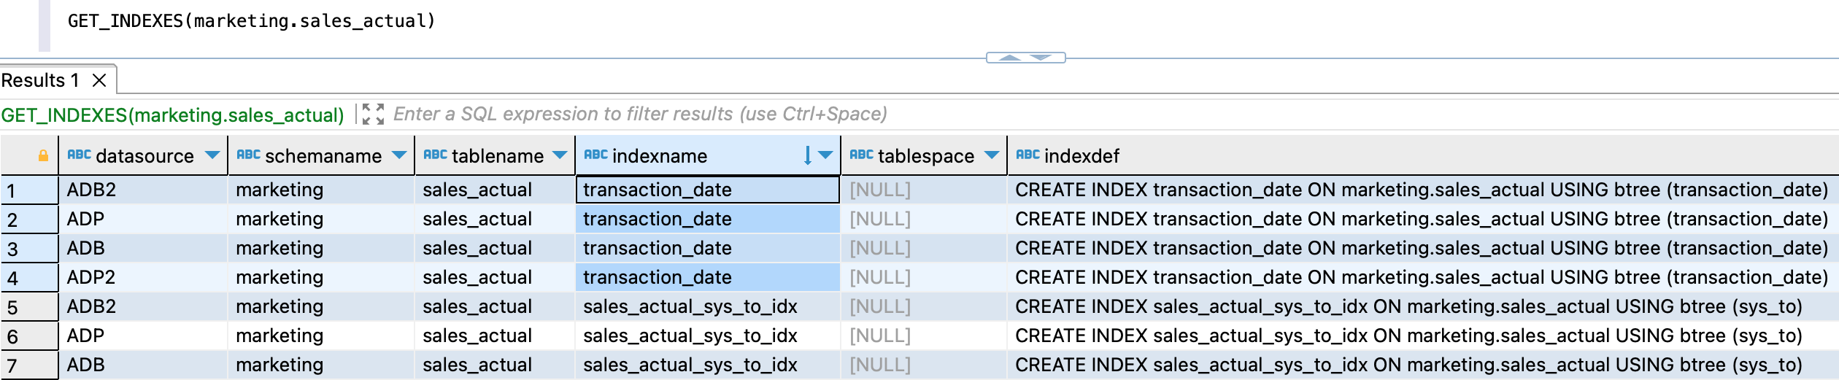Click the ABC type icon of schemaname column

pyautogui.click(x=248, y=155)
